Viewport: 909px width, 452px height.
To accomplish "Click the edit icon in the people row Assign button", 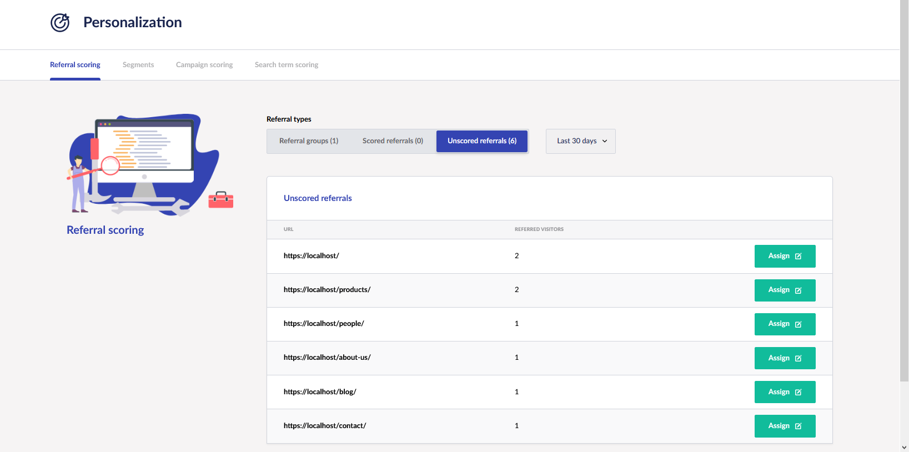I will click(x=798, y=324).
